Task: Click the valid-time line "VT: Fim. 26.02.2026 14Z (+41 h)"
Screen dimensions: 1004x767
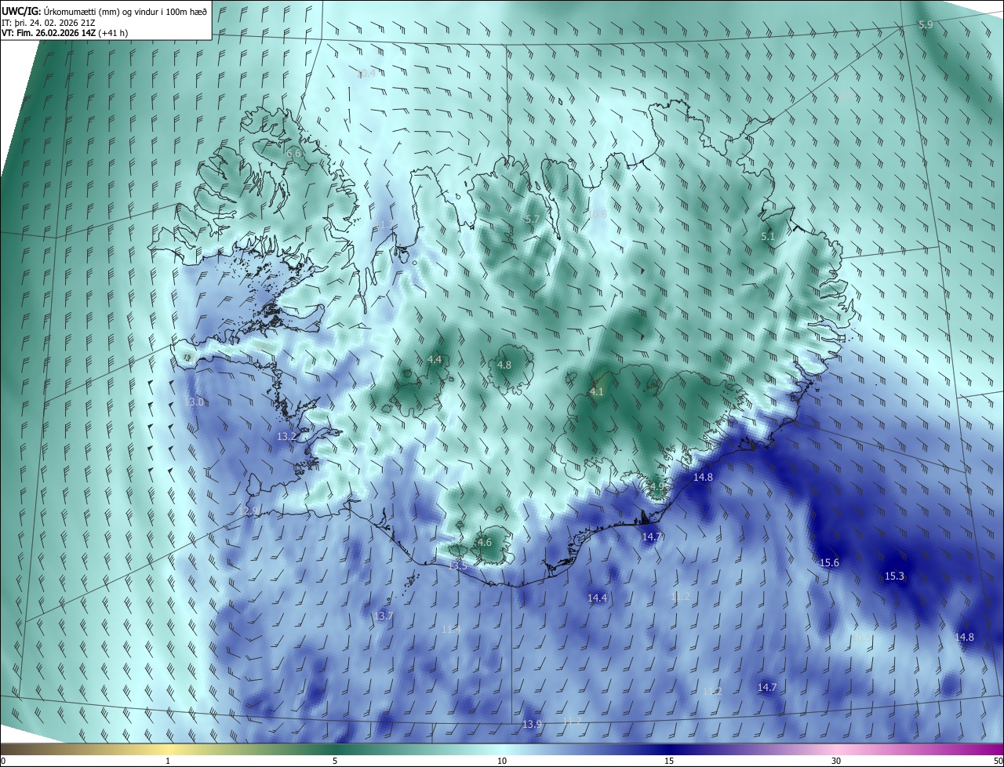Action: click(x=64, y=33)
